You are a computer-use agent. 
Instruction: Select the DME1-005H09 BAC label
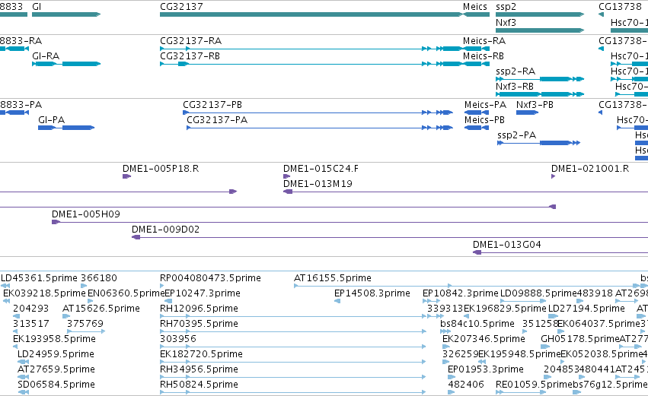click(x=85, y=214)
